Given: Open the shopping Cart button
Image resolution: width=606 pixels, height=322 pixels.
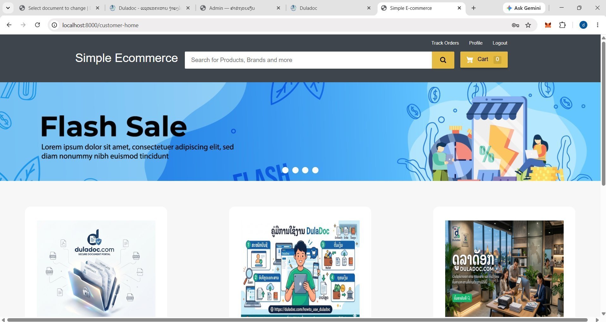Looking at the screenshot, I should (484, 59).
